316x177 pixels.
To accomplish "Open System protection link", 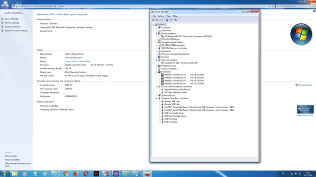I will coord(13,27).
